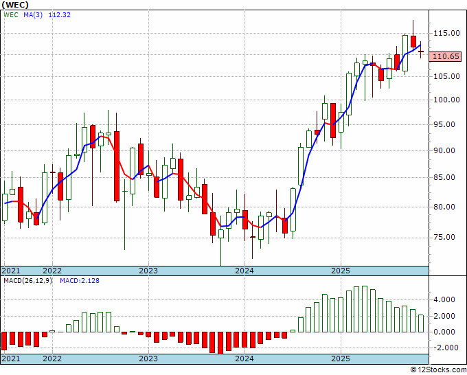The image size is (467, 375).
Task: Click the MACD(26,12,9) indicator label
Action: coord(27,281)
